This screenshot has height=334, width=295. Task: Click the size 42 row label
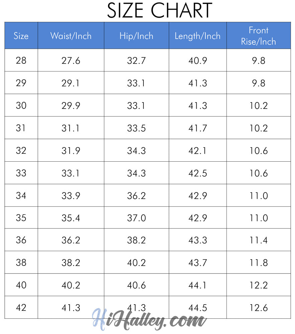tap(21, 308)
